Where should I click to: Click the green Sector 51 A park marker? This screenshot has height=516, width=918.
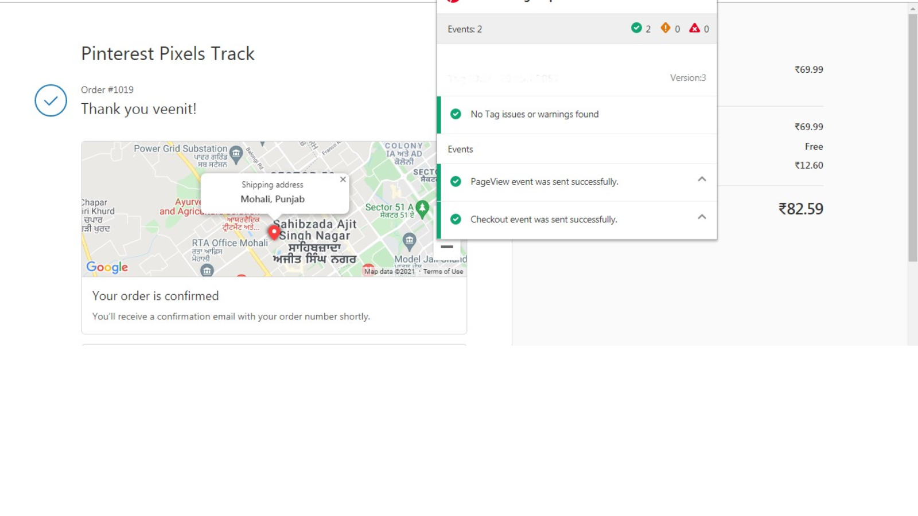(422, 209)
